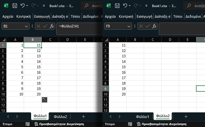205x127 pixels.
Task: Undo last action in right window
Action: [125, 6]
